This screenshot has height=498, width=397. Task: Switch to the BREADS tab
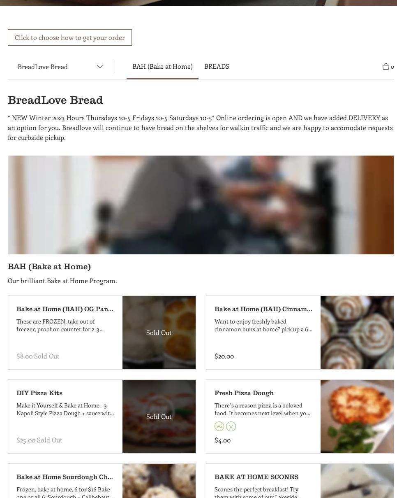point(217,66)
